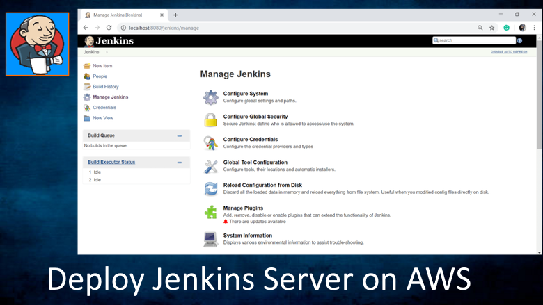Click the Manage Jenkins page heading
This screenshot has height=305, width=543.
click(235, 74)
